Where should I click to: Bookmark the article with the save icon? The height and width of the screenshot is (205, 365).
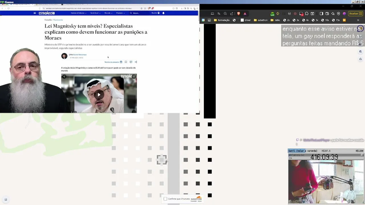(126, 62)
